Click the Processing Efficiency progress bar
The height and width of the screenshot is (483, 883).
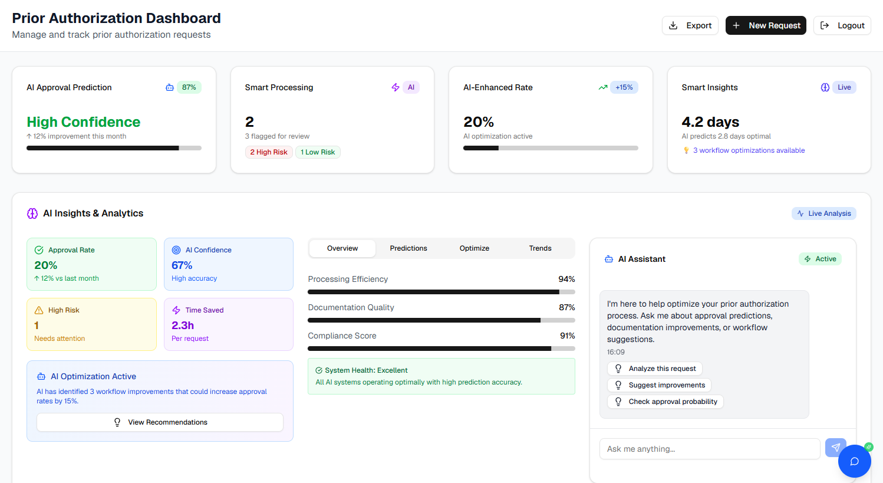click(x=441, y=292)
